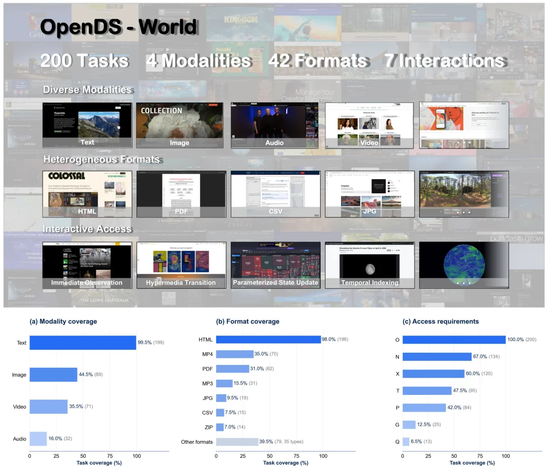
Task: Select the Other formats bar showing 39.5%
Action: 237,442
